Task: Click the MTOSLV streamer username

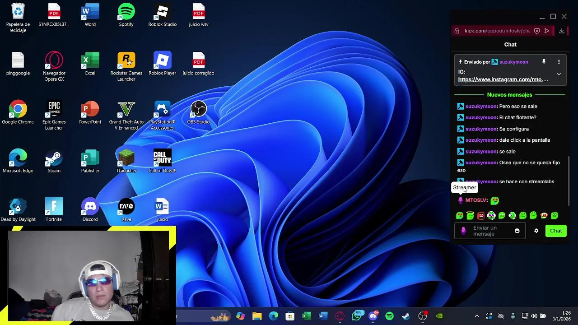Action: pyautogui.click(x=476, y=200)
